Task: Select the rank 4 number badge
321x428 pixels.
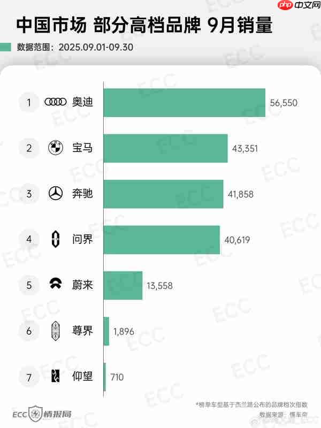Action: coord(29,239)
